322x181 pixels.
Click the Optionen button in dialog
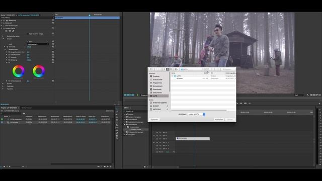(154, 120)
